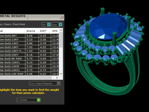Viewport: 149px width, 112px height.
Task: Sort by the Grams column header
Action: 31,31
